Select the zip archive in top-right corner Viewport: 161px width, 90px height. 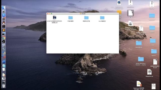click(x=152, y=4)
